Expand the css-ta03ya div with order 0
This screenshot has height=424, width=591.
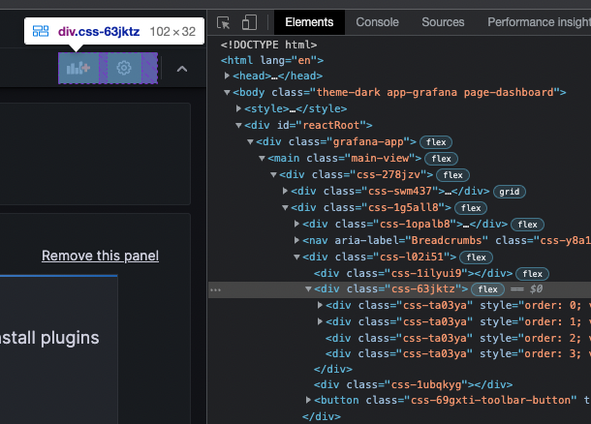point(321,305)
